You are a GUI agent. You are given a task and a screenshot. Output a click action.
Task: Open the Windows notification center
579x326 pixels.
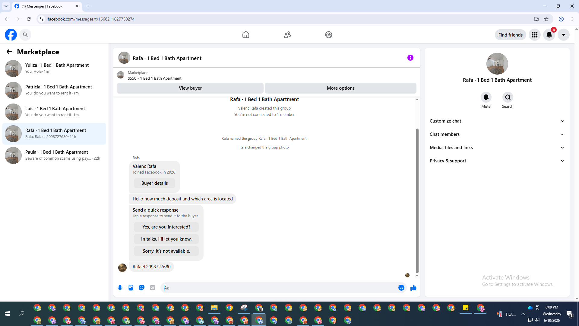pos(569,314)
